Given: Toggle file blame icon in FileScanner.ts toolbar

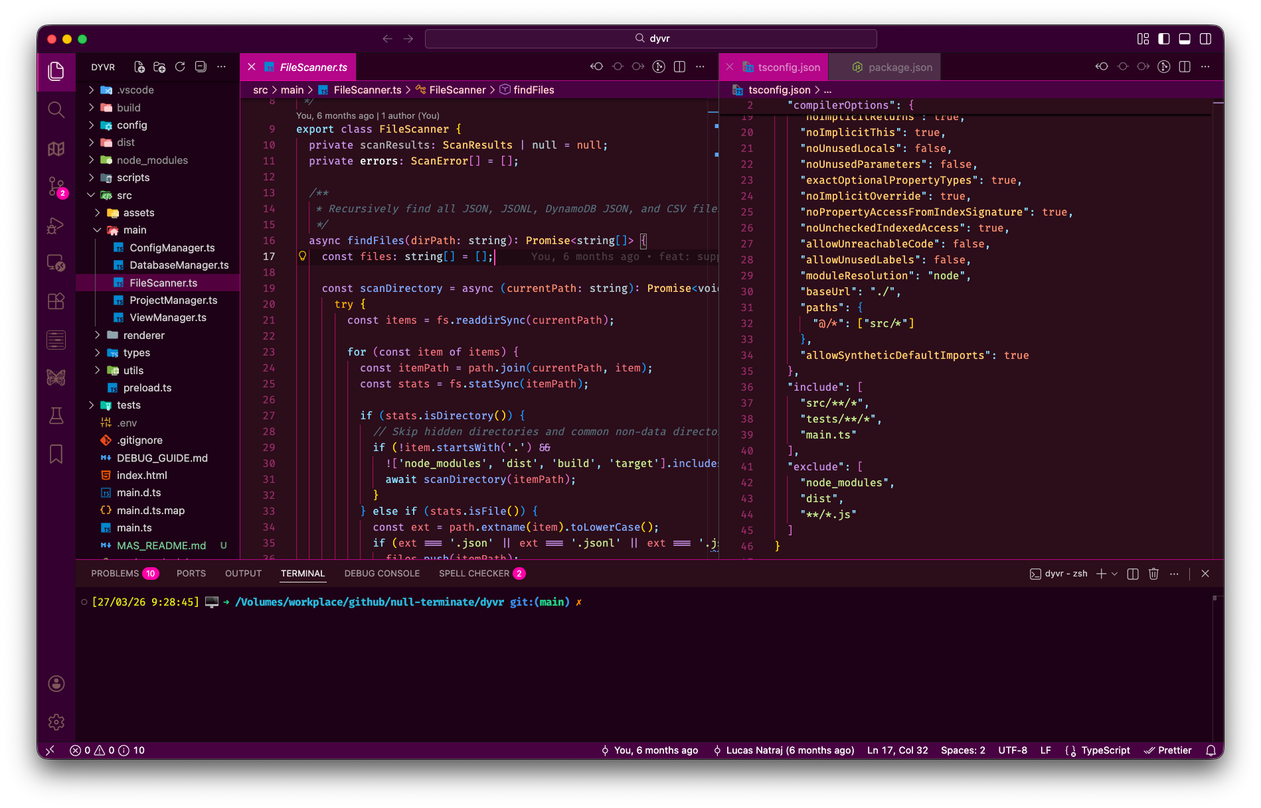Looking at the screenshot, I should coord(659,66).
